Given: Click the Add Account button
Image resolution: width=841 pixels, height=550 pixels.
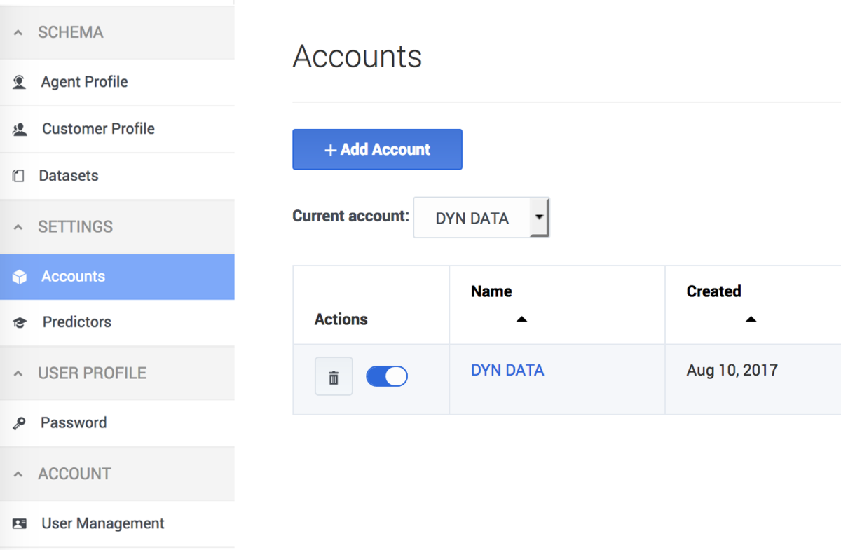Looking at the screenshot, I should point(377,149).
